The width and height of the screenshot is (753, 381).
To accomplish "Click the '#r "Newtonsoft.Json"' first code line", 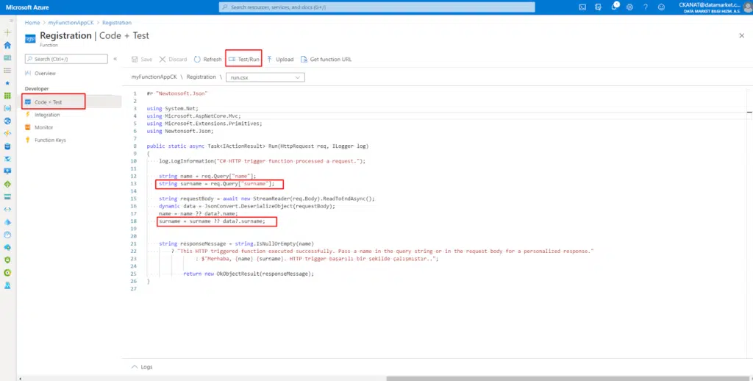I will (177, 93).
